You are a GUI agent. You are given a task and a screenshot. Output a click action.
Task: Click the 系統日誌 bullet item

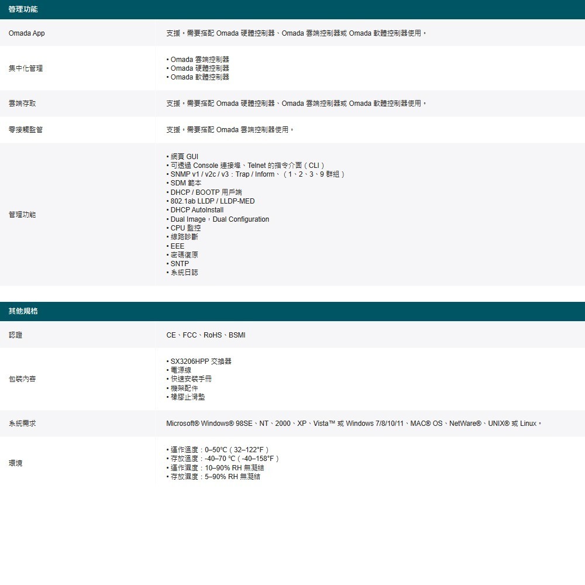(x=183, y=273)
